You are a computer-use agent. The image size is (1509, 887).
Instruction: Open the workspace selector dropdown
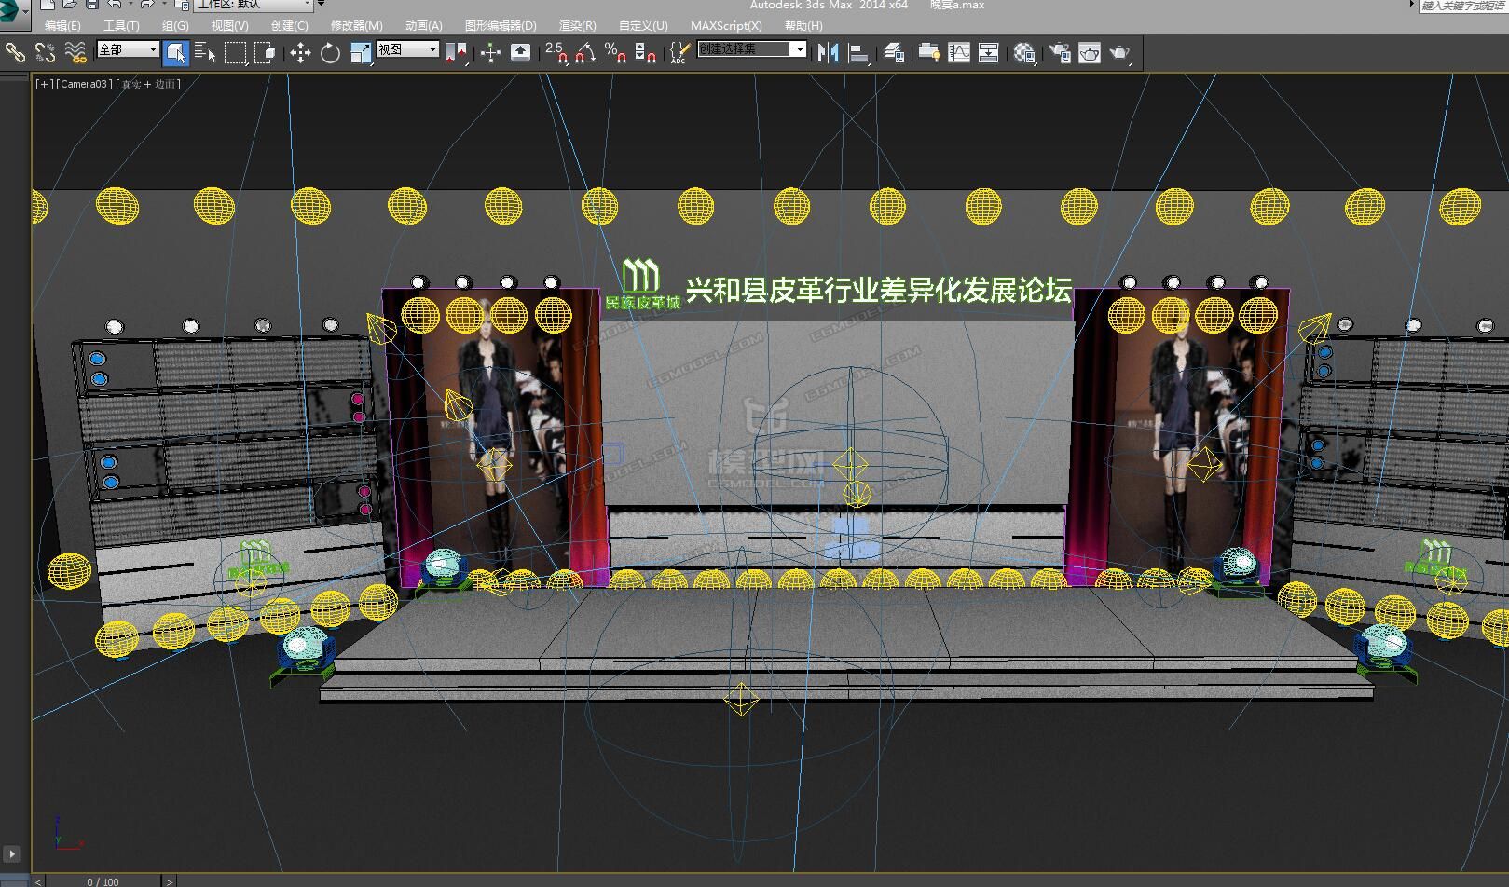(x=254, y=5)
